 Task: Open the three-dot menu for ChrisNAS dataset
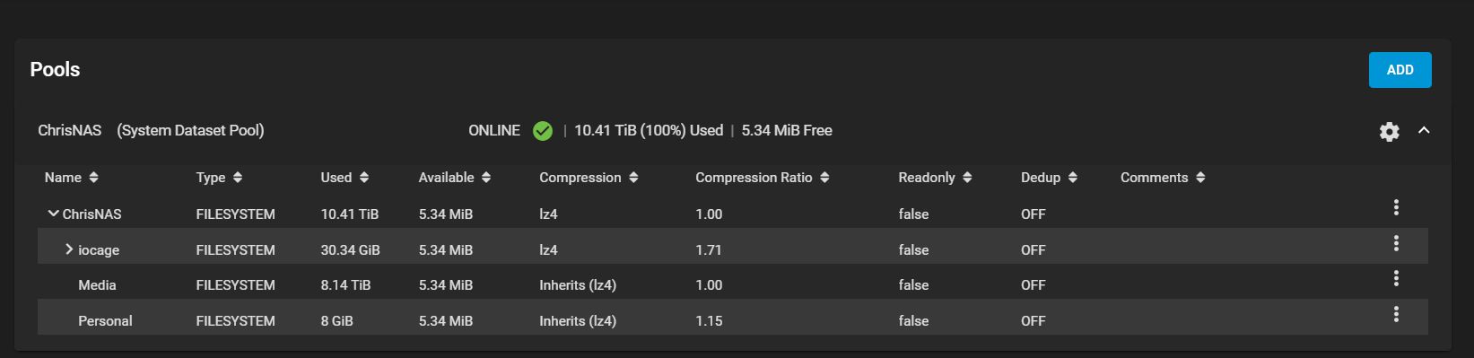(1396, 207)
